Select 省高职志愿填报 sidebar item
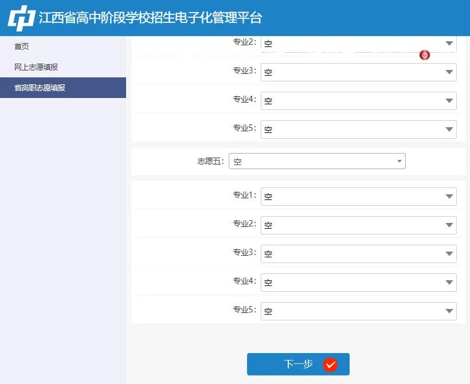Screen dimensions: 470x384 click(63, 88)
